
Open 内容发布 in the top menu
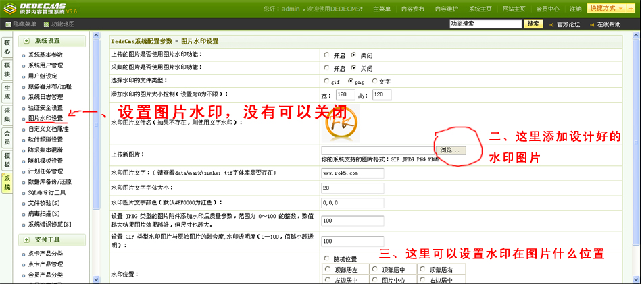[412, 9]
